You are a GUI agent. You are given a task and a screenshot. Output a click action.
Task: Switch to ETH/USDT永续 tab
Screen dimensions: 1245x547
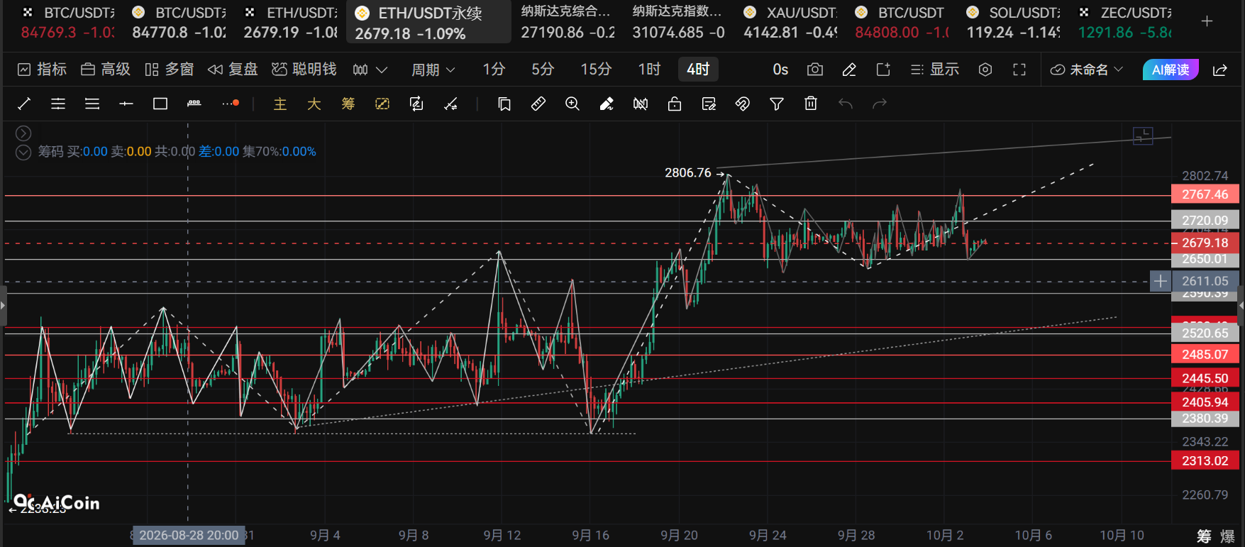[428, 22]
